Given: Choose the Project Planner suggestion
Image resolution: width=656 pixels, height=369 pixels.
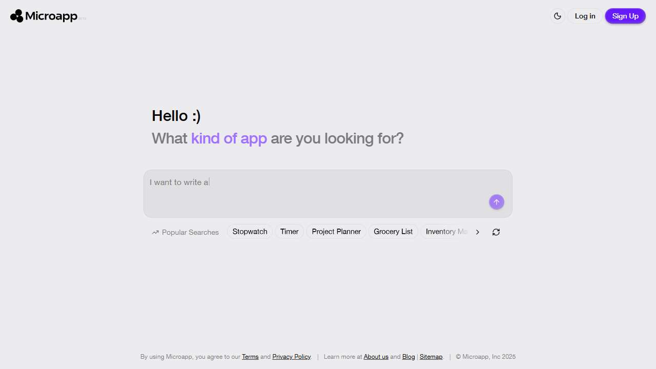Looking at the screenshot, I should point(336,231).
